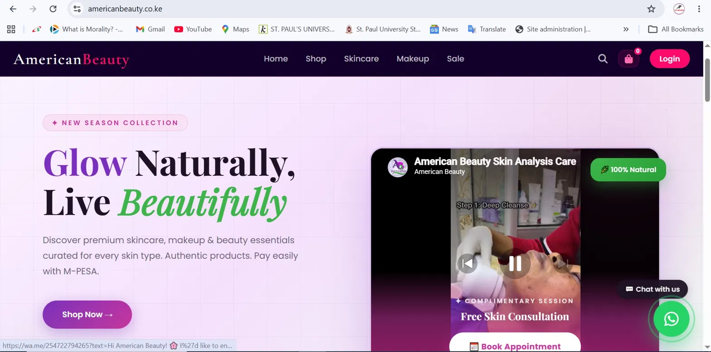Open the Shop menu item
The width and height of the screenshot is (711, 352).
(316, 59)
